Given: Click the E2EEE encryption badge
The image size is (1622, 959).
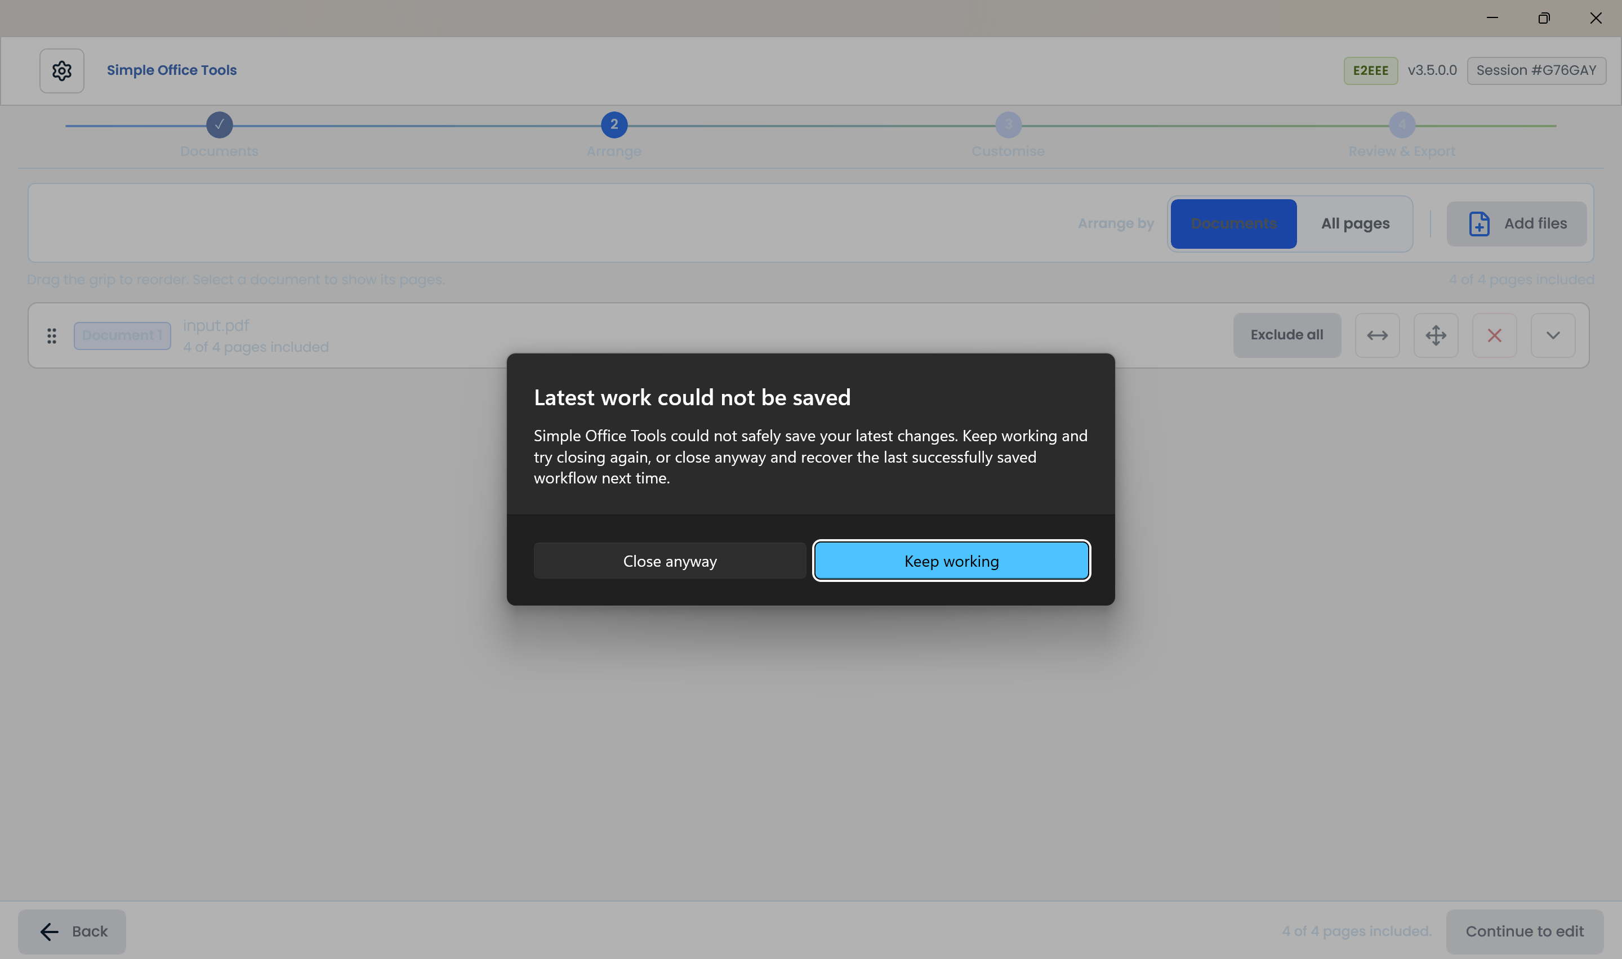Looking at the screenshot, I should click(1370, 70).
